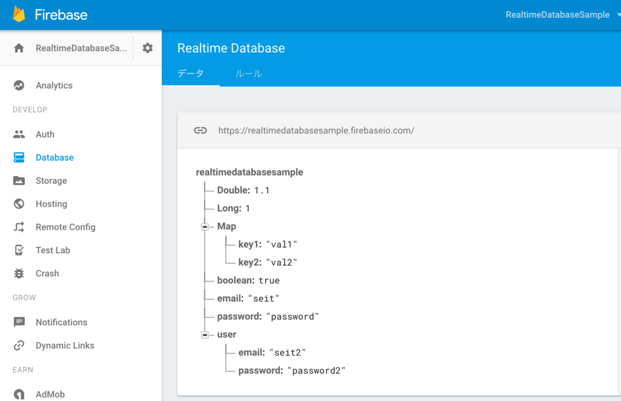The width and height of the screenshot is (621, 401).
Task: Select the Double: 1.1 entry
Action: click(x=243, y=190)
